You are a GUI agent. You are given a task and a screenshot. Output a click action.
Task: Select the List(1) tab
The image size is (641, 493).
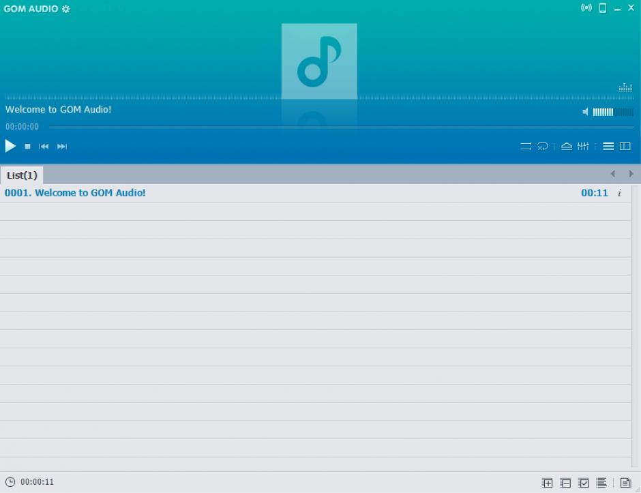click(x=22, y=175)
